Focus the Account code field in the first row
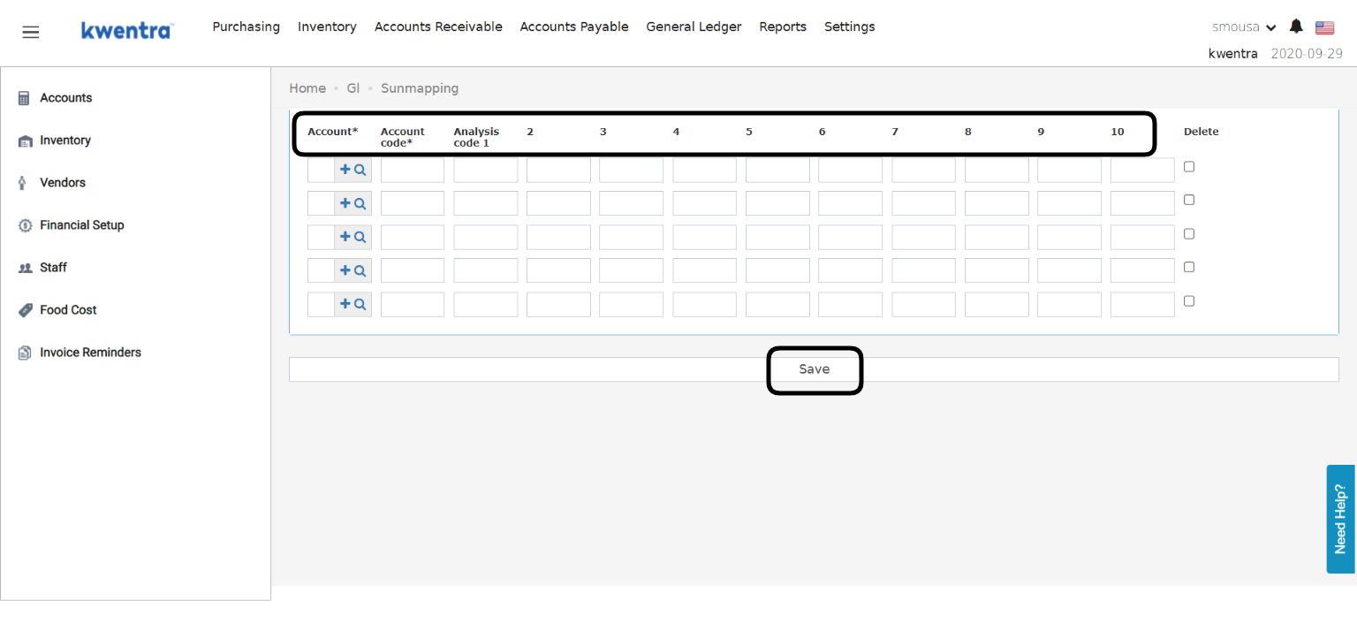The height and width of the screenshot is (638, 1357). click(x=413, y=170)
